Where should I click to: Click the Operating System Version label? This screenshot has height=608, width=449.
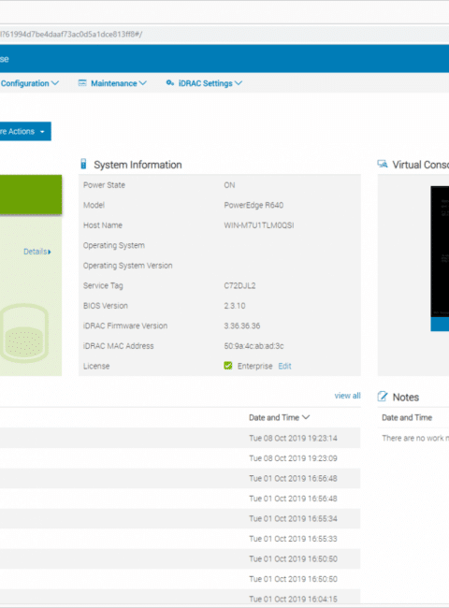127,266
